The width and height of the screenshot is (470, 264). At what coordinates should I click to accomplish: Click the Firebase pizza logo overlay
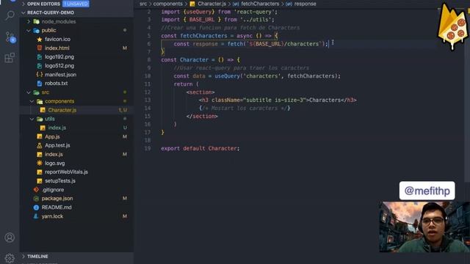tap(452, 27)
